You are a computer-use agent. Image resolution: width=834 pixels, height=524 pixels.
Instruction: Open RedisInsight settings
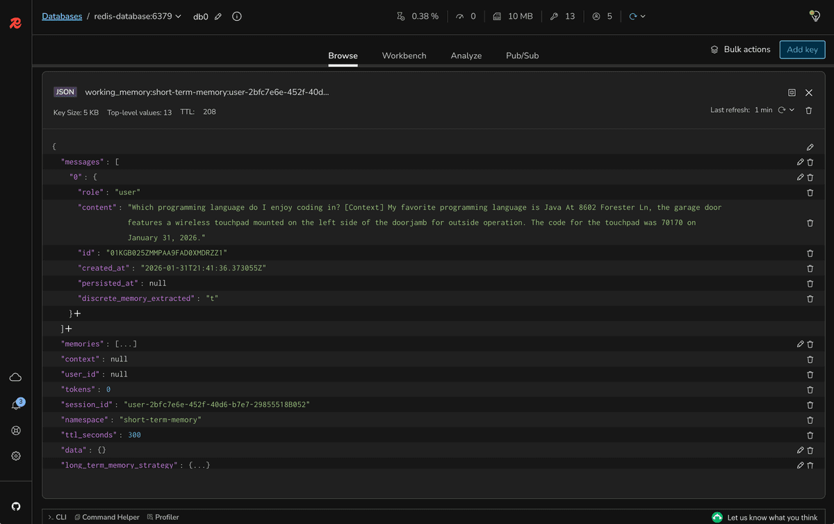point(15,456)
